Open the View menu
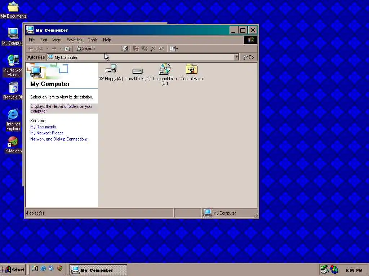The image size is (369, 276). pos(57,40)
